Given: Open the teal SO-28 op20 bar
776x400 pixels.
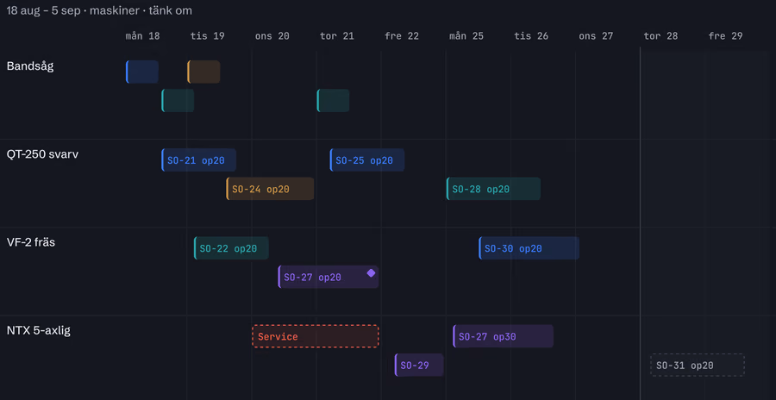Looking at the screenshot, I should click(x=493, y=189).
